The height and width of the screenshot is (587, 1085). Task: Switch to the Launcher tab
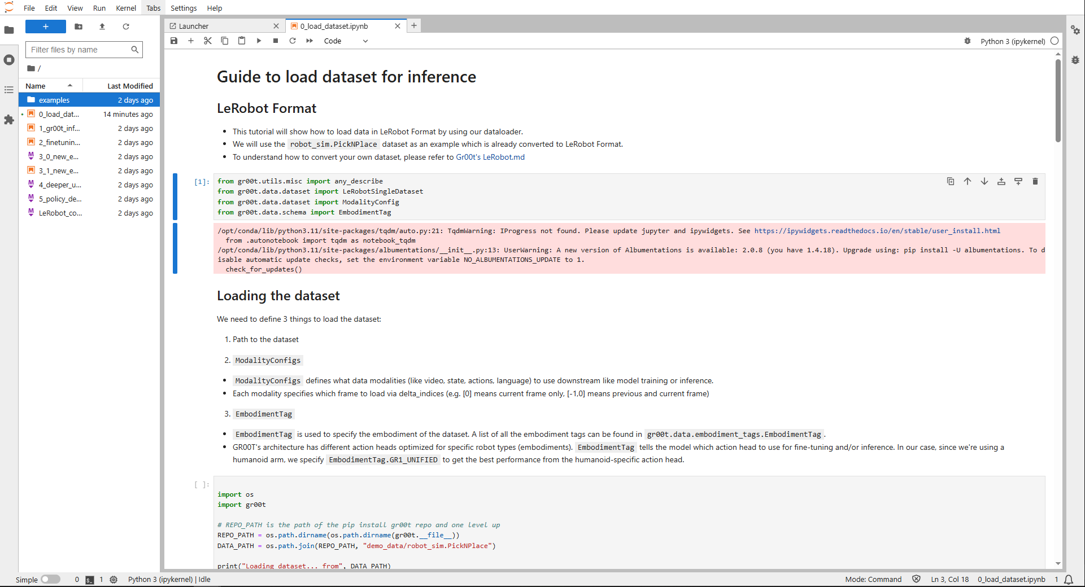[x=194, y=26]
